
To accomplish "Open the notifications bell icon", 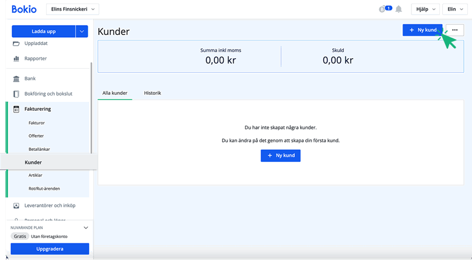I will (x=399, y=9).
